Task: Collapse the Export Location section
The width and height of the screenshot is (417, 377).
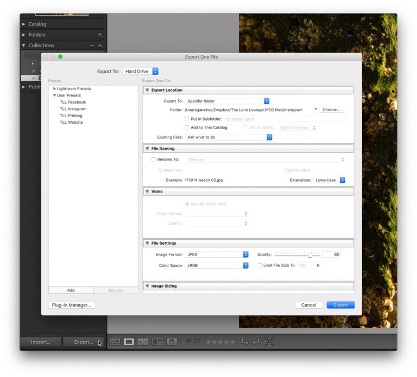Action: point(147,90)
